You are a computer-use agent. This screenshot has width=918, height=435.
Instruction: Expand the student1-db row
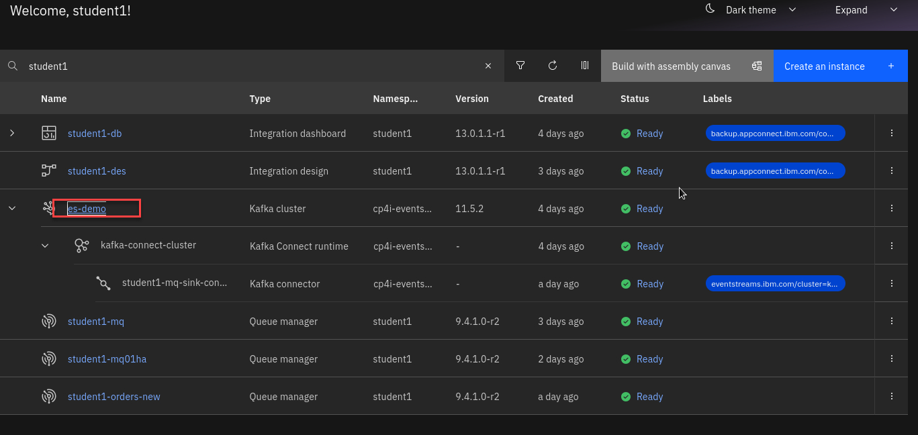[11, 133]
